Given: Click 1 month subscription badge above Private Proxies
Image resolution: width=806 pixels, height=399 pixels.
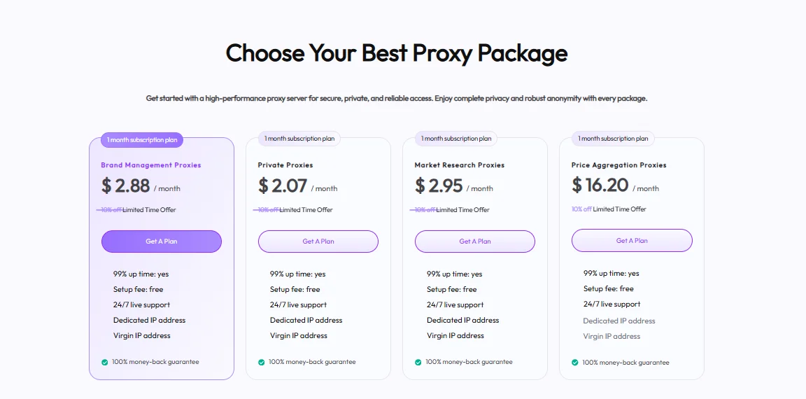Looking at the screenshot, I should point(299,139).
